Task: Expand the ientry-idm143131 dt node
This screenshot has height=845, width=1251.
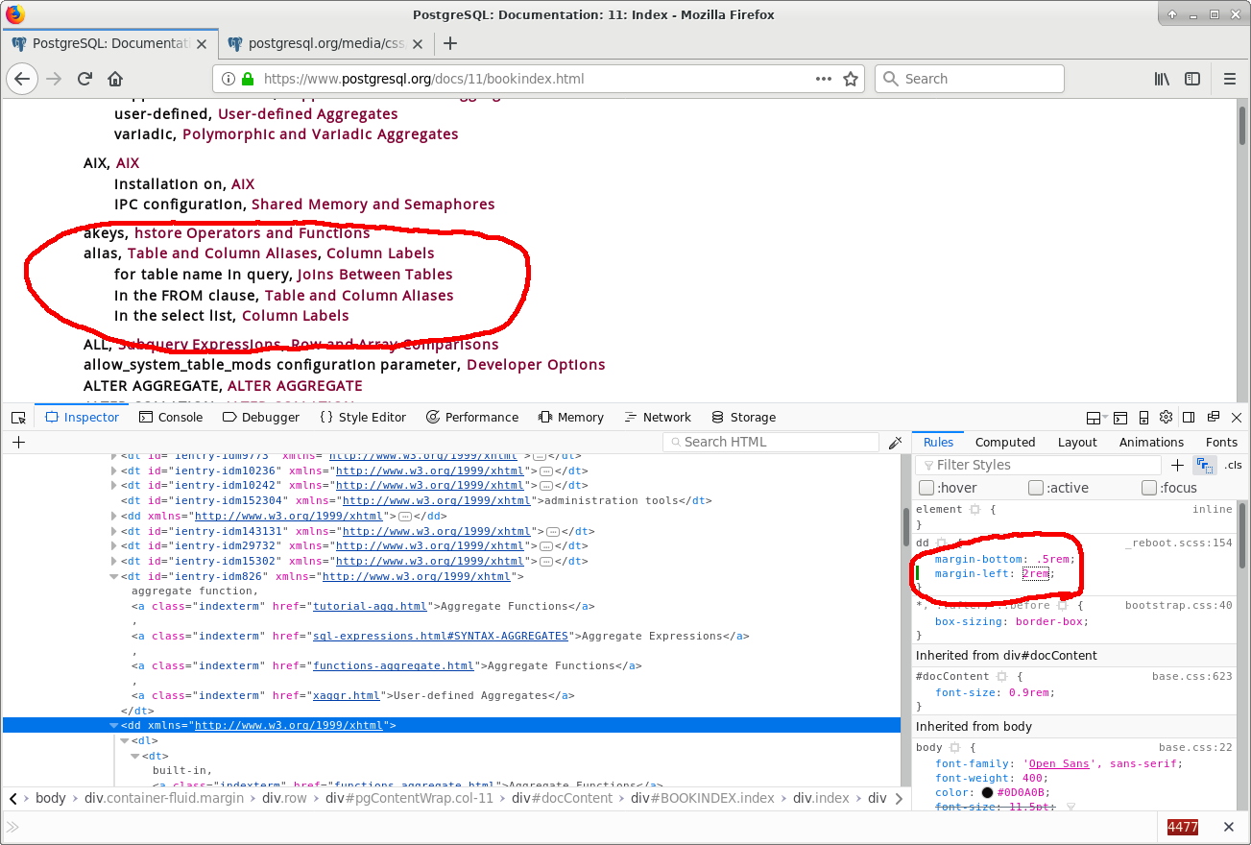Action: [x=114, y=531]
